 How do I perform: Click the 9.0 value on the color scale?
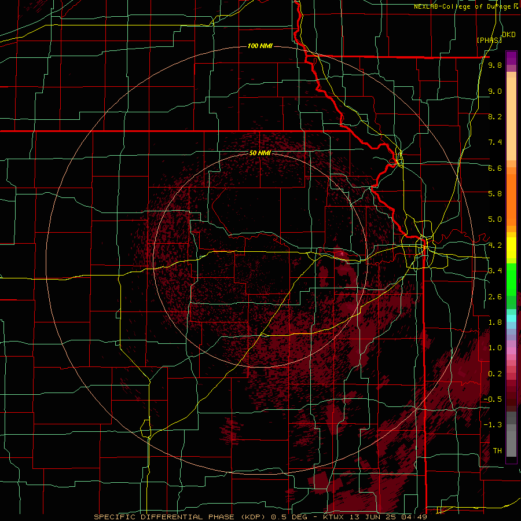click(495, 91)
